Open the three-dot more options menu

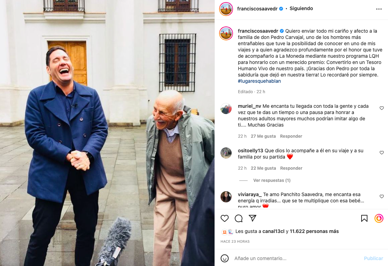379,9
